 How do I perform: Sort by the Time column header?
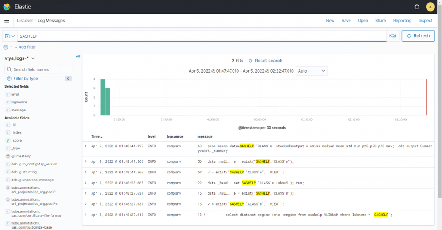click(96, 137)
